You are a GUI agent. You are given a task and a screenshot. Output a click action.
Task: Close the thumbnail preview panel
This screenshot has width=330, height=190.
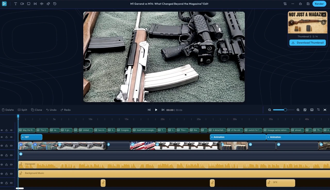pos(324,15)
